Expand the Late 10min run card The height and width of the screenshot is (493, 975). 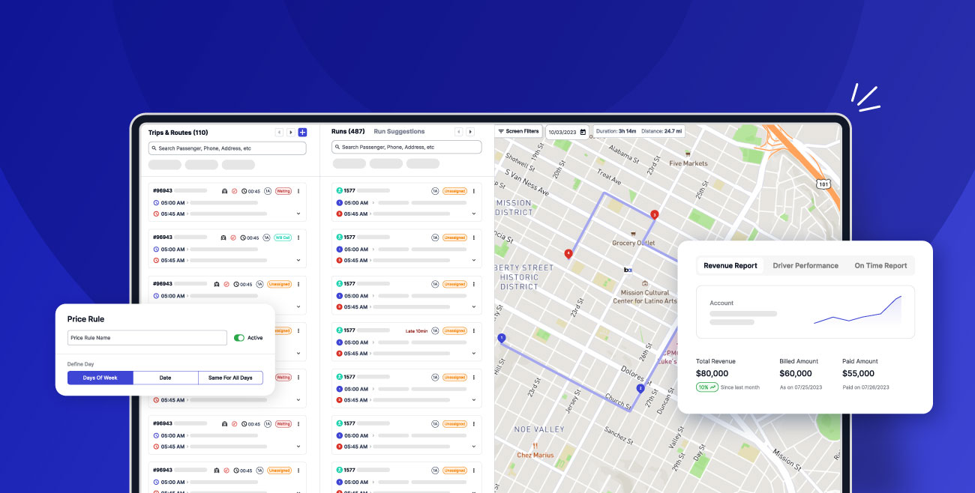pyautogui.click(x=475, y=354)
